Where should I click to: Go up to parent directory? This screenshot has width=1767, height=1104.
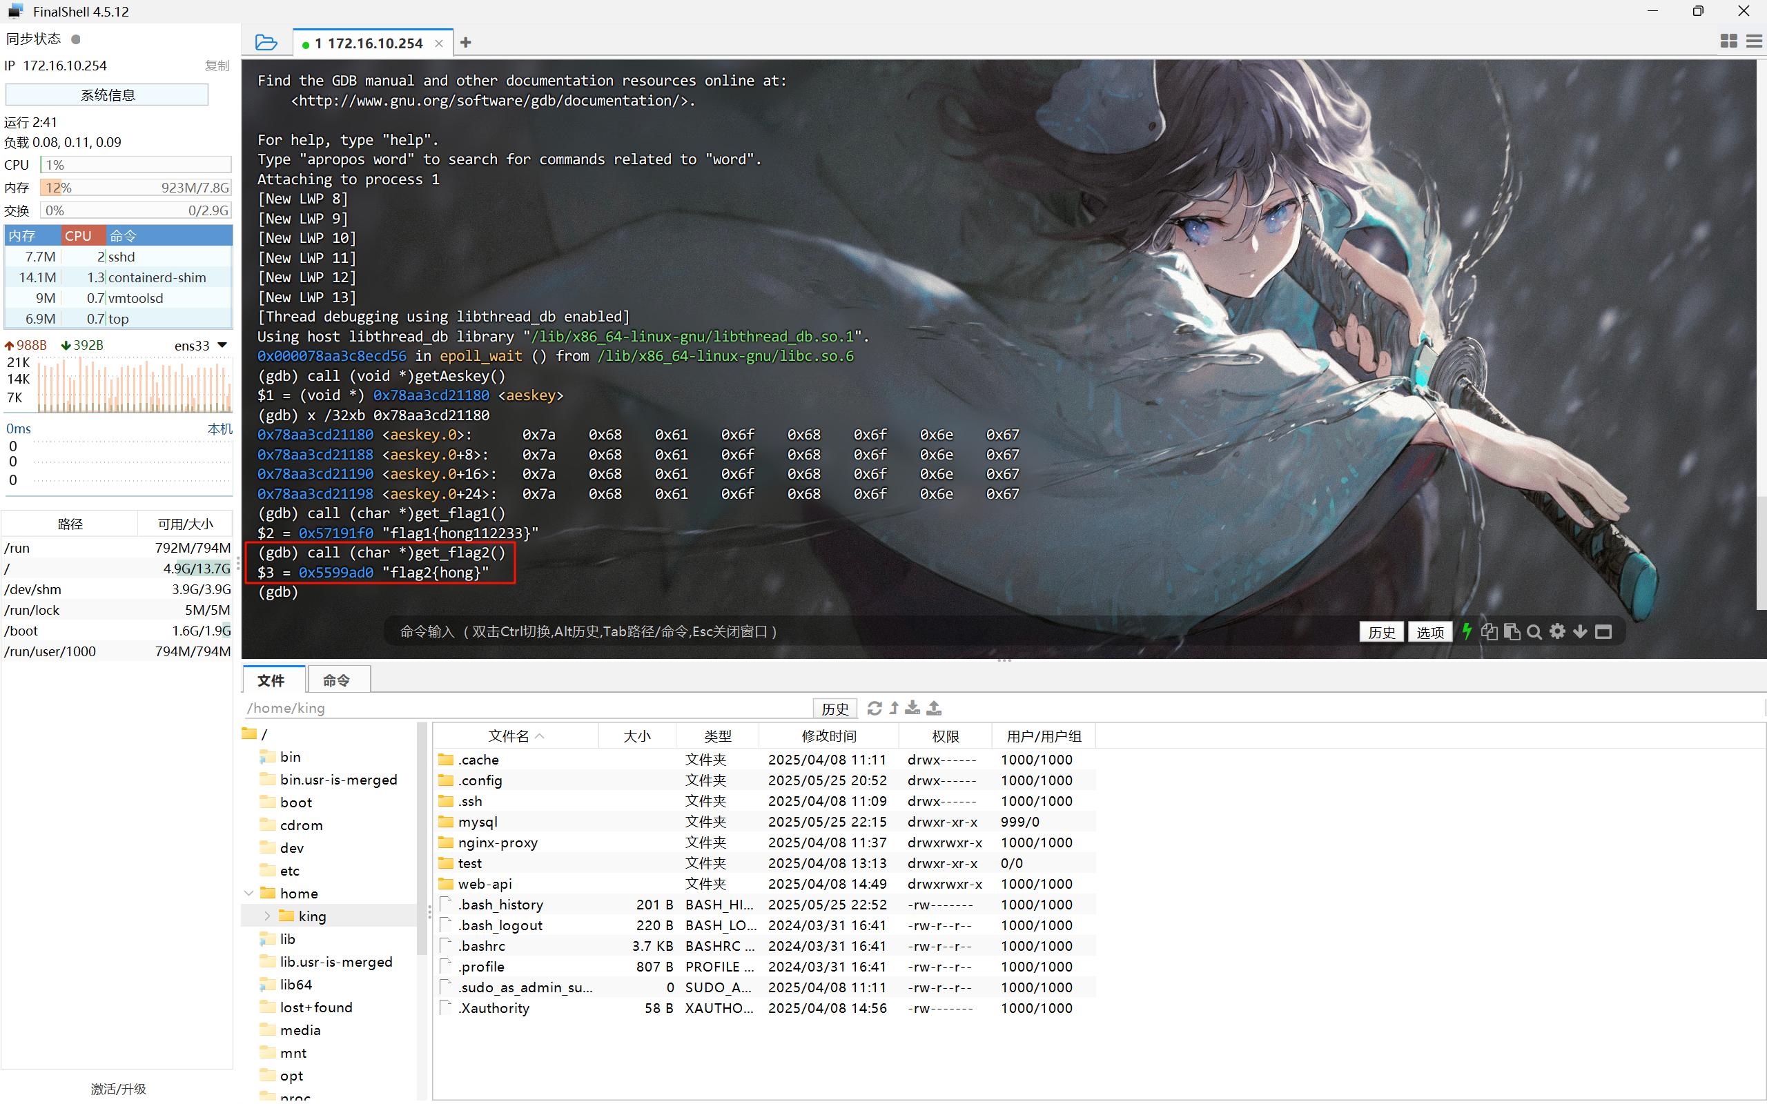(894, 707)
